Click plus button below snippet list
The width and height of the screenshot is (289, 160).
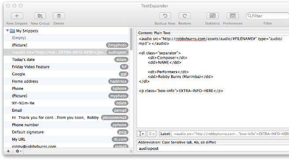[8, 151]
